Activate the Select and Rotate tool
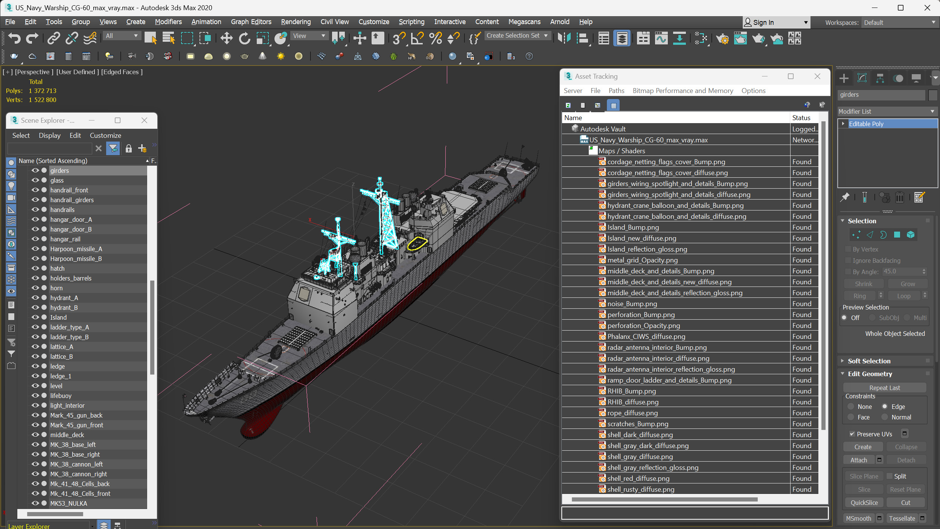This screenshot has height=529, width=940. pyautogui.click(x=244, y=38)
